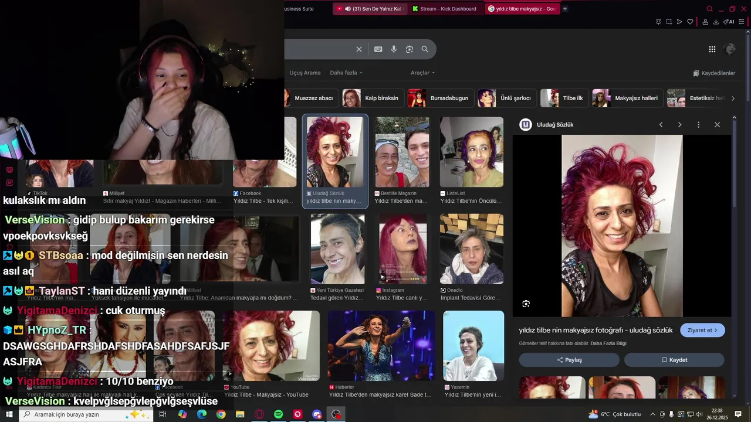Open the Daha Fazla Bilgi link

tap(608, 343)
